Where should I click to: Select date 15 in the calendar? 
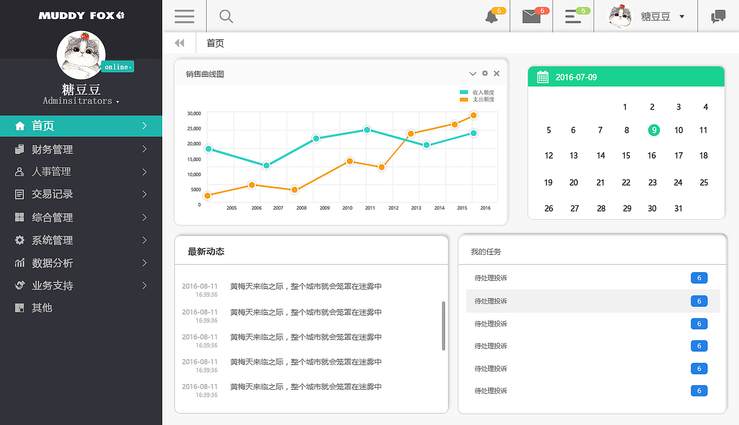tap(626, 155)
